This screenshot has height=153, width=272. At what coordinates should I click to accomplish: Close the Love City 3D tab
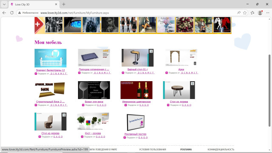pyautogui.click(x=56, y=4)
